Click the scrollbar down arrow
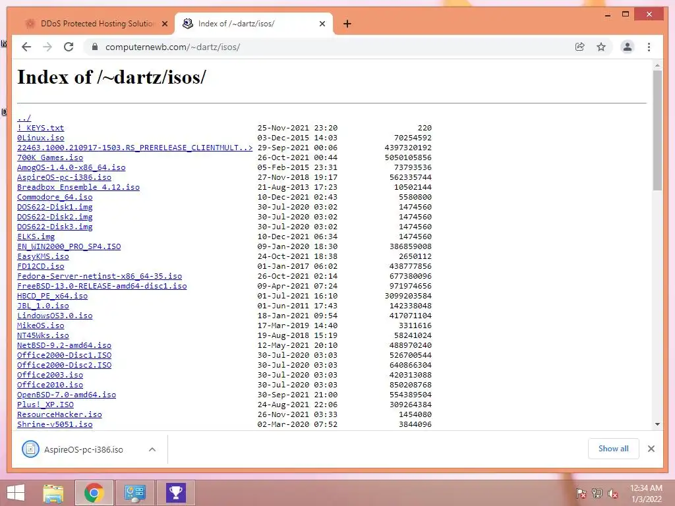675x506 pixels. 657,424
